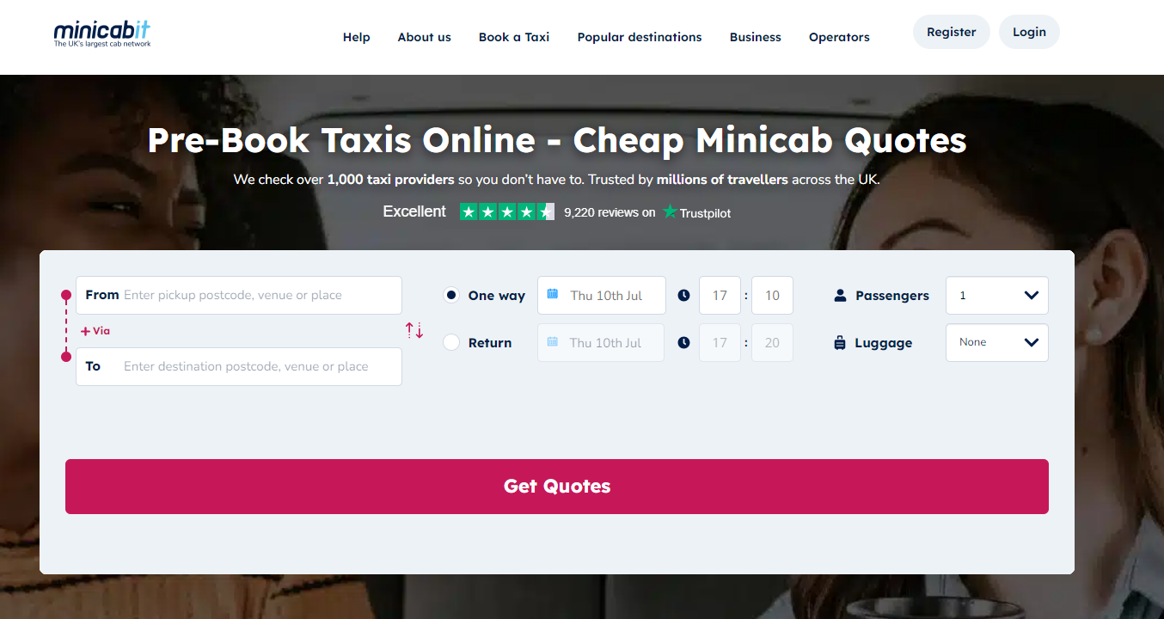The width and height of the screenshot is (1164, 619).
Task: Click the Login button
Action: (1029, 32)
